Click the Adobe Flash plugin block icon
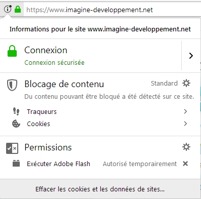This screenshot has width=201, height=199. [x=16, y=164]
